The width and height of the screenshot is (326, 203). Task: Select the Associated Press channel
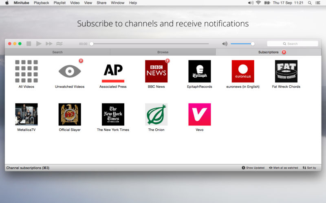pos(113,71)
